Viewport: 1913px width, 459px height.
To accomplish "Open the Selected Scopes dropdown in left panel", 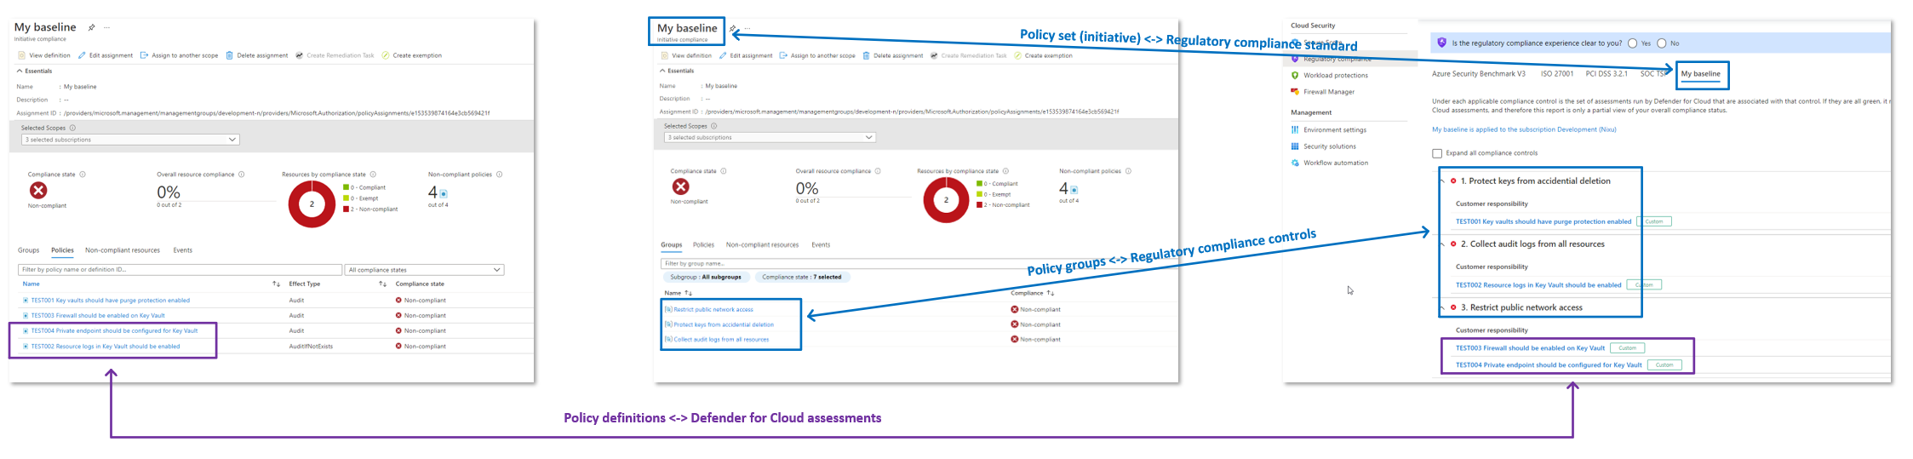I will [130, 140].
